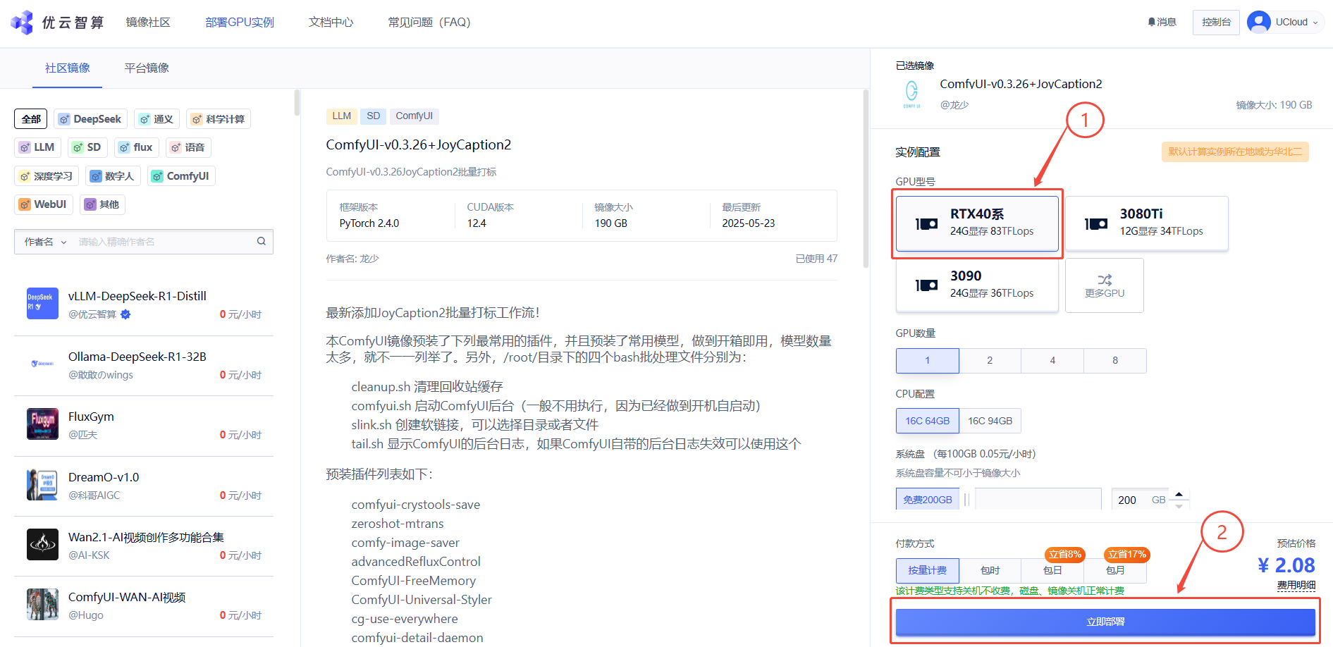
Task: Open 部署GPU实例 in top navigation
Action: tap(240, 23)
